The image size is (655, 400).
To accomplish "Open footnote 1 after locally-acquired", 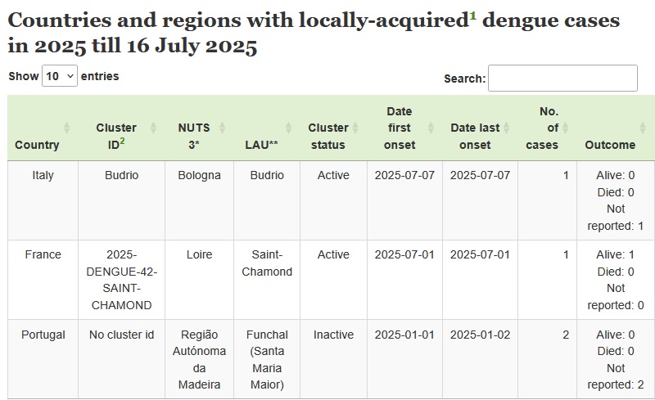I will pos(472,16).
